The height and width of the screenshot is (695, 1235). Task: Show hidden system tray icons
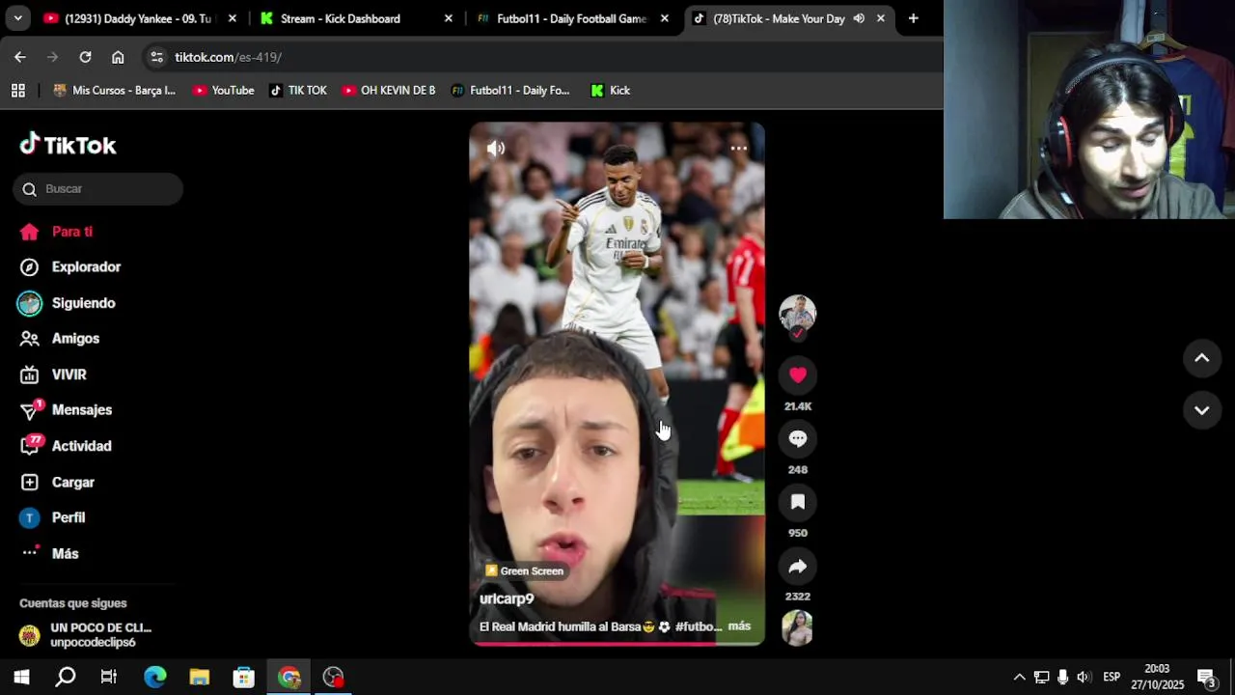click(1019, 677)
